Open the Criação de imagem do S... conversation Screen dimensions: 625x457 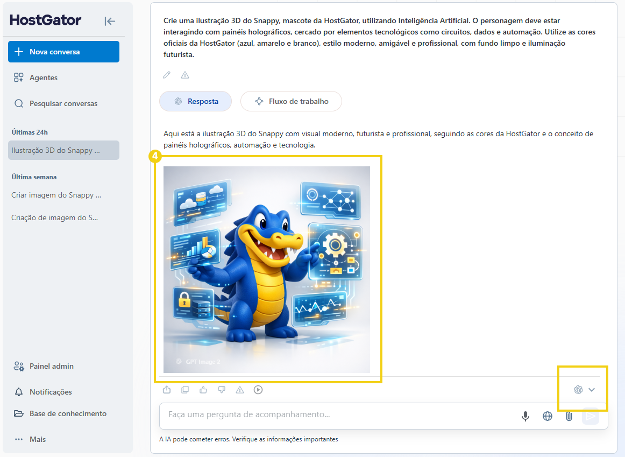pyautogui.click(x=55, y=217)
